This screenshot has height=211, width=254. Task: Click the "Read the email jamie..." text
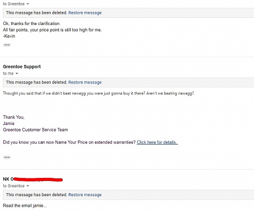(x=25, y=206)
